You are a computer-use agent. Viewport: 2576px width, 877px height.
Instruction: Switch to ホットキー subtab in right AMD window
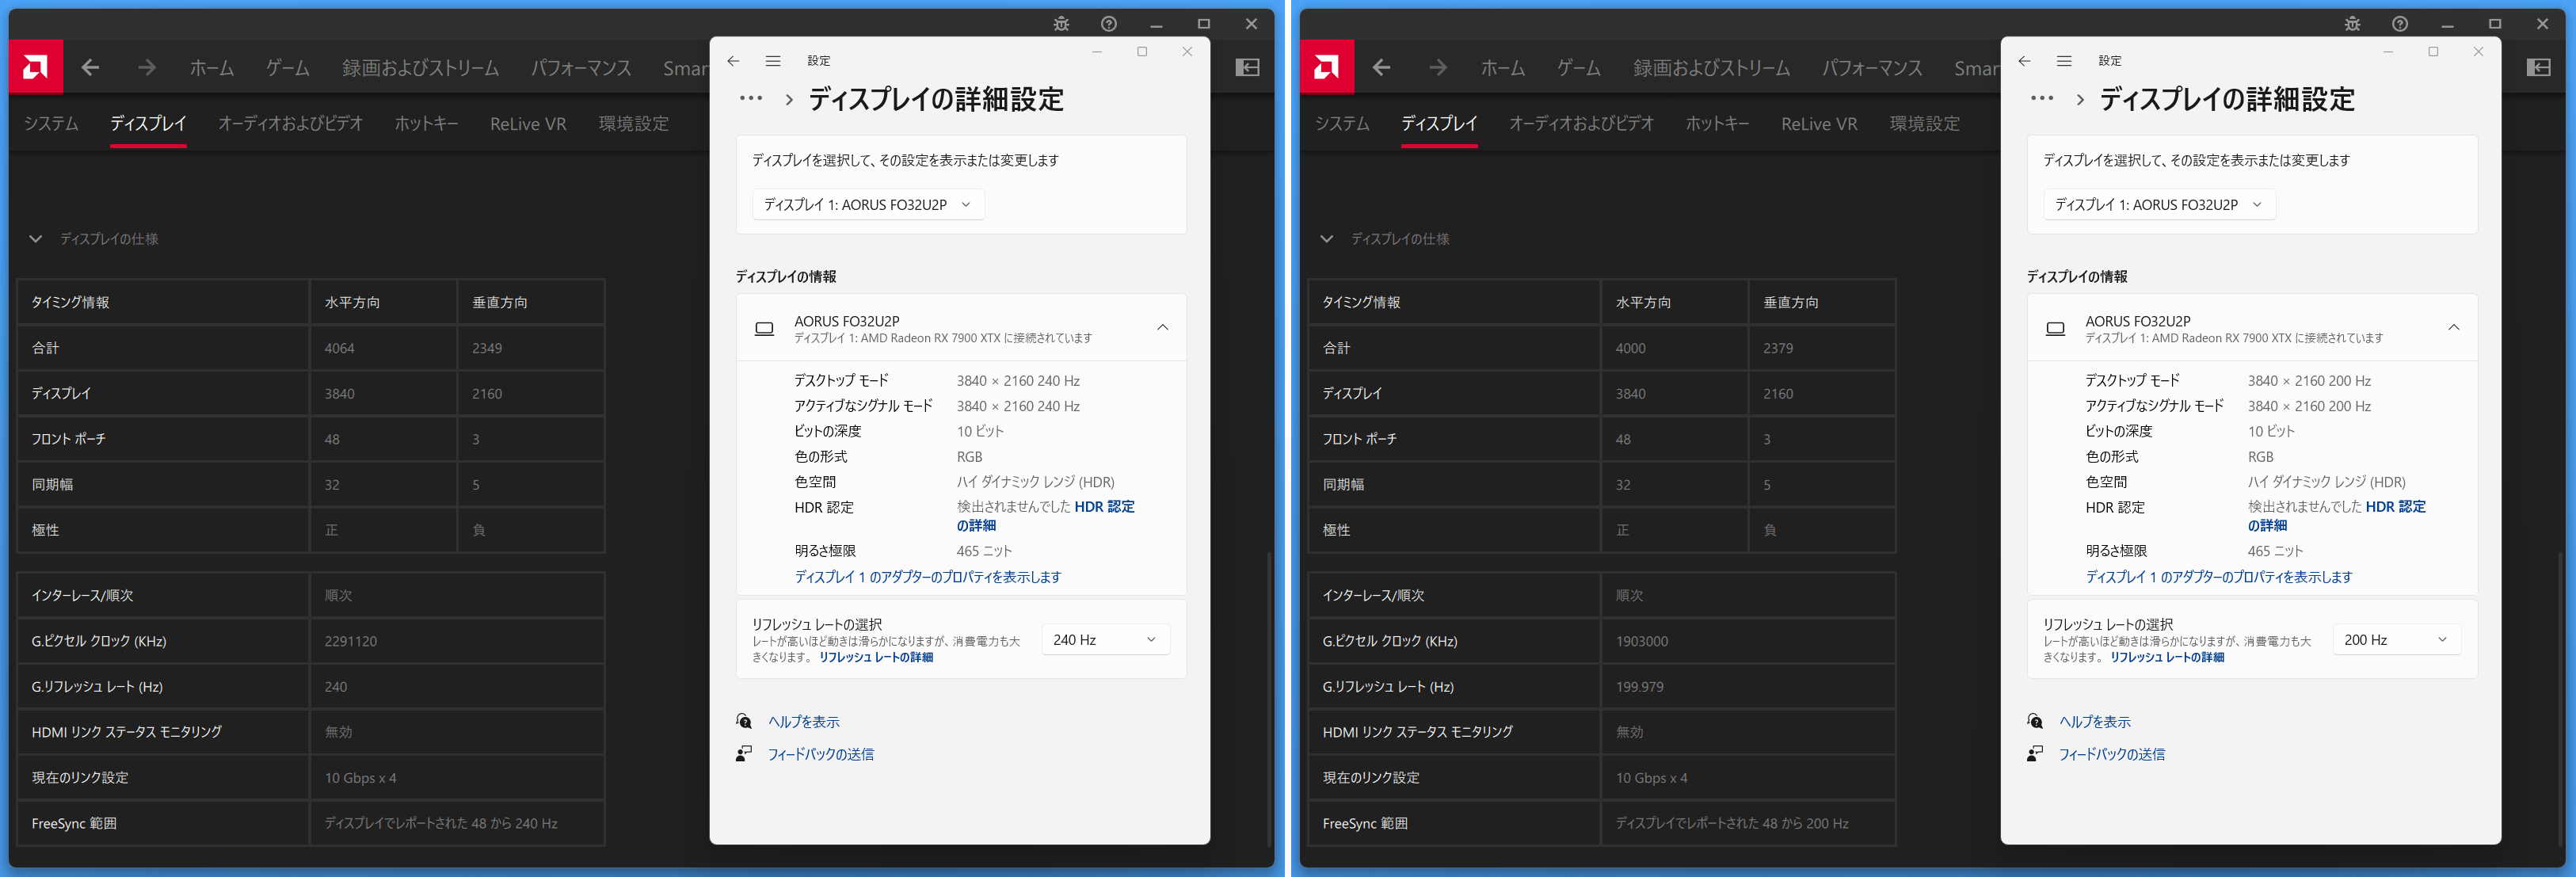1717,124
